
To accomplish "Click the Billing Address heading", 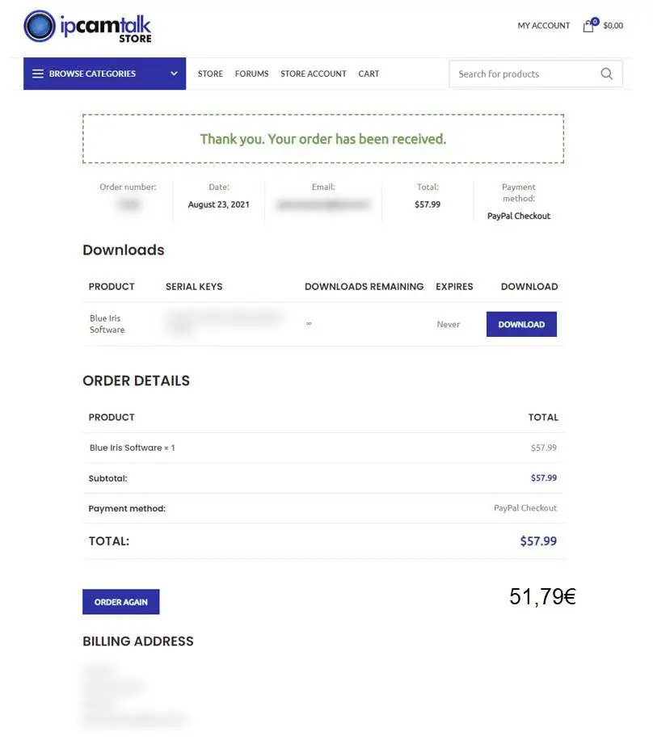I will point(138,642).
